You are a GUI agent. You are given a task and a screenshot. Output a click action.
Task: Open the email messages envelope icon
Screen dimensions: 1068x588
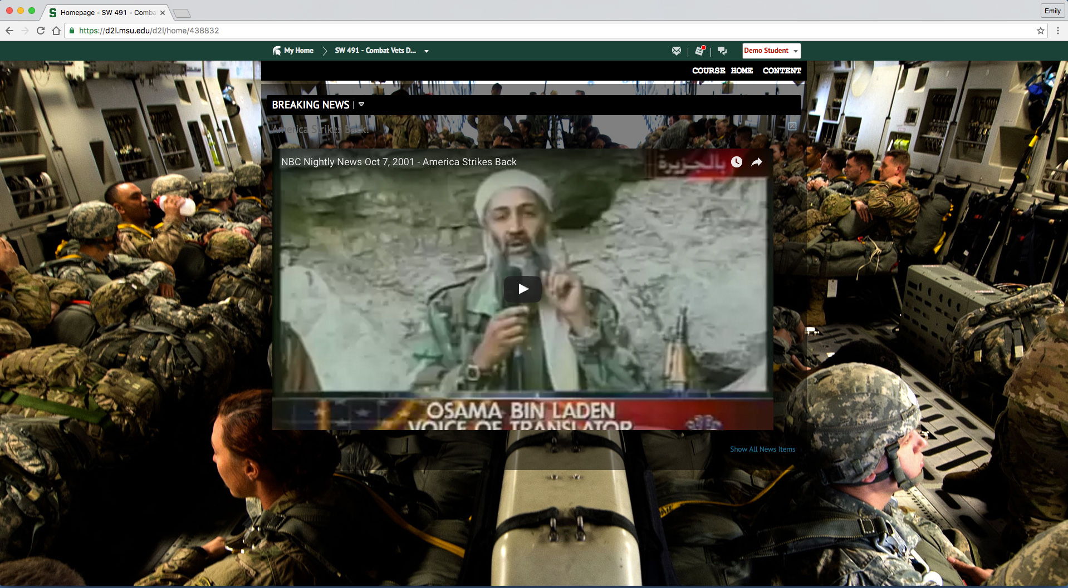click(676, 51)
